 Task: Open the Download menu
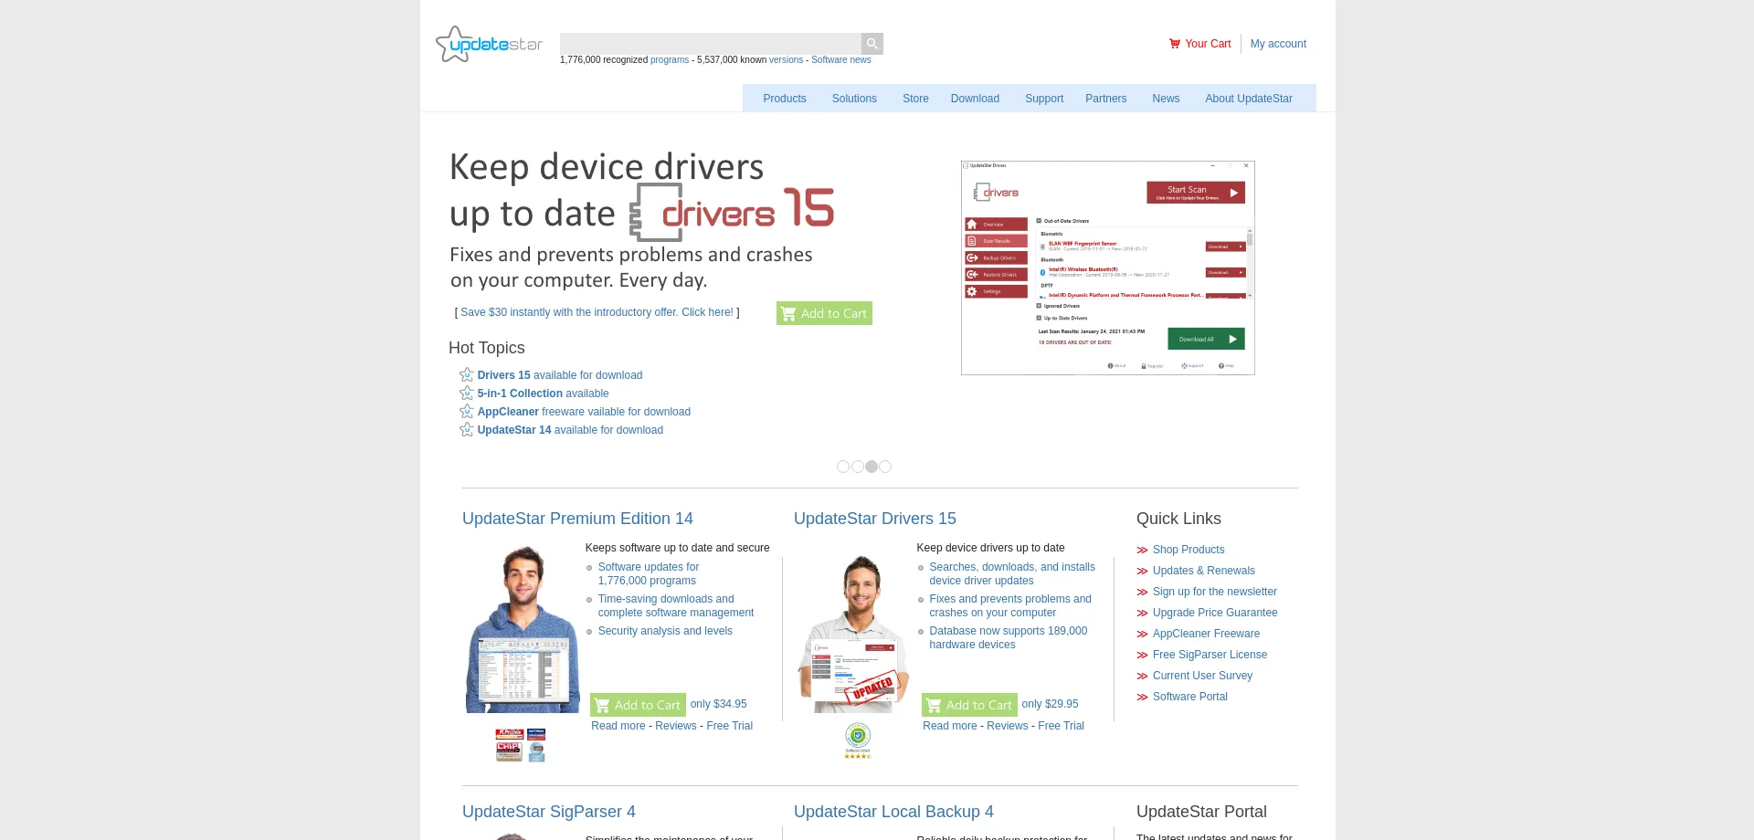pyautogui.click(x=975, y=99)
